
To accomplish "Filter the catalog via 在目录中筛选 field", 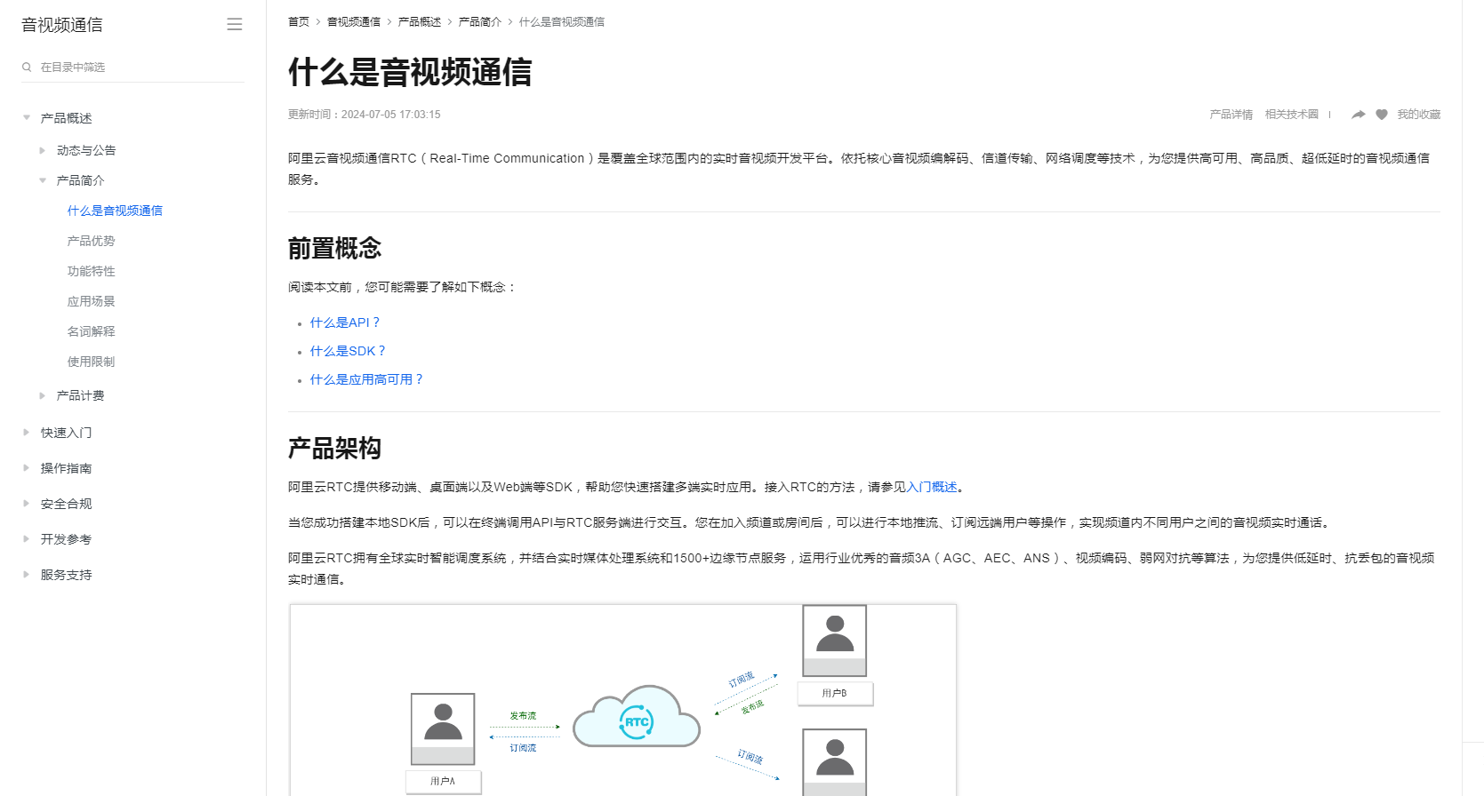I will point(133,68).
